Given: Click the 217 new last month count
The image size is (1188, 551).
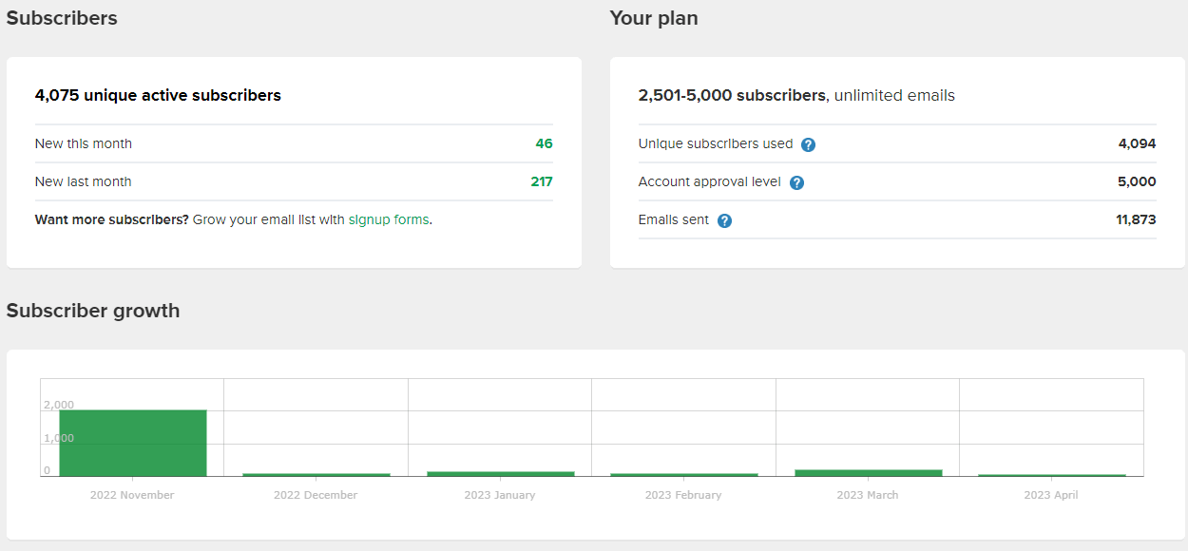Looking at the screenshot, I should (542, 181).
